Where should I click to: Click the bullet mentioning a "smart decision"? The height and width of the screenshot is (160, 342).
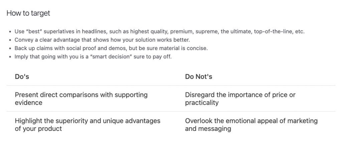tap(93, 56)
